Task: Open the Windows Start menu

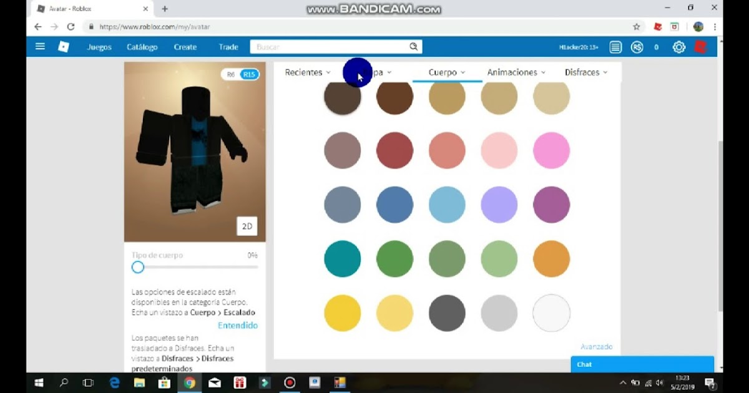Action: (x=39, y=382)
